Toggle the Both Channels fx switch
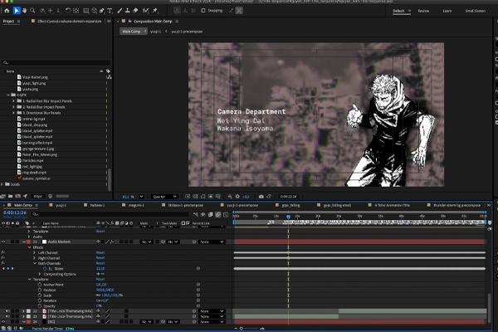Image resolution: width=498 pixels, height=332 pixels. [x=2, y=263]
